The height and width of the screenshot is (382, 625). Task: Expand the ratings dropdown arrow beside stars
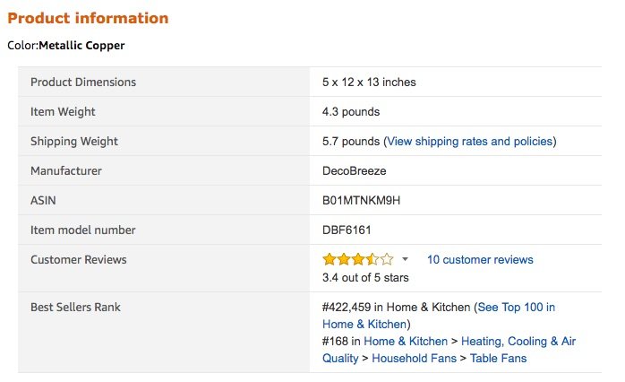(405, 259)
